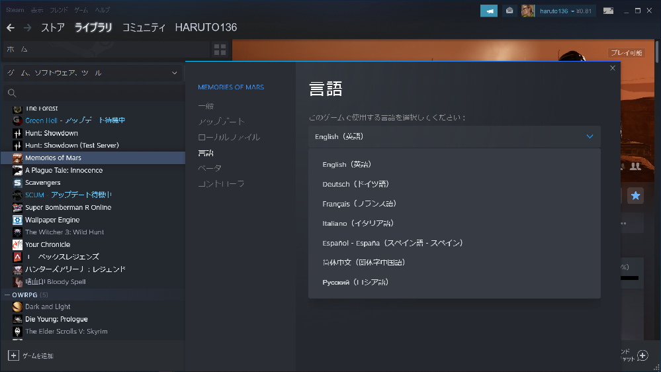The width and height of the screenshot is (661, 372).
Task: Go forward with the right arrow
Action: point(27,28)
